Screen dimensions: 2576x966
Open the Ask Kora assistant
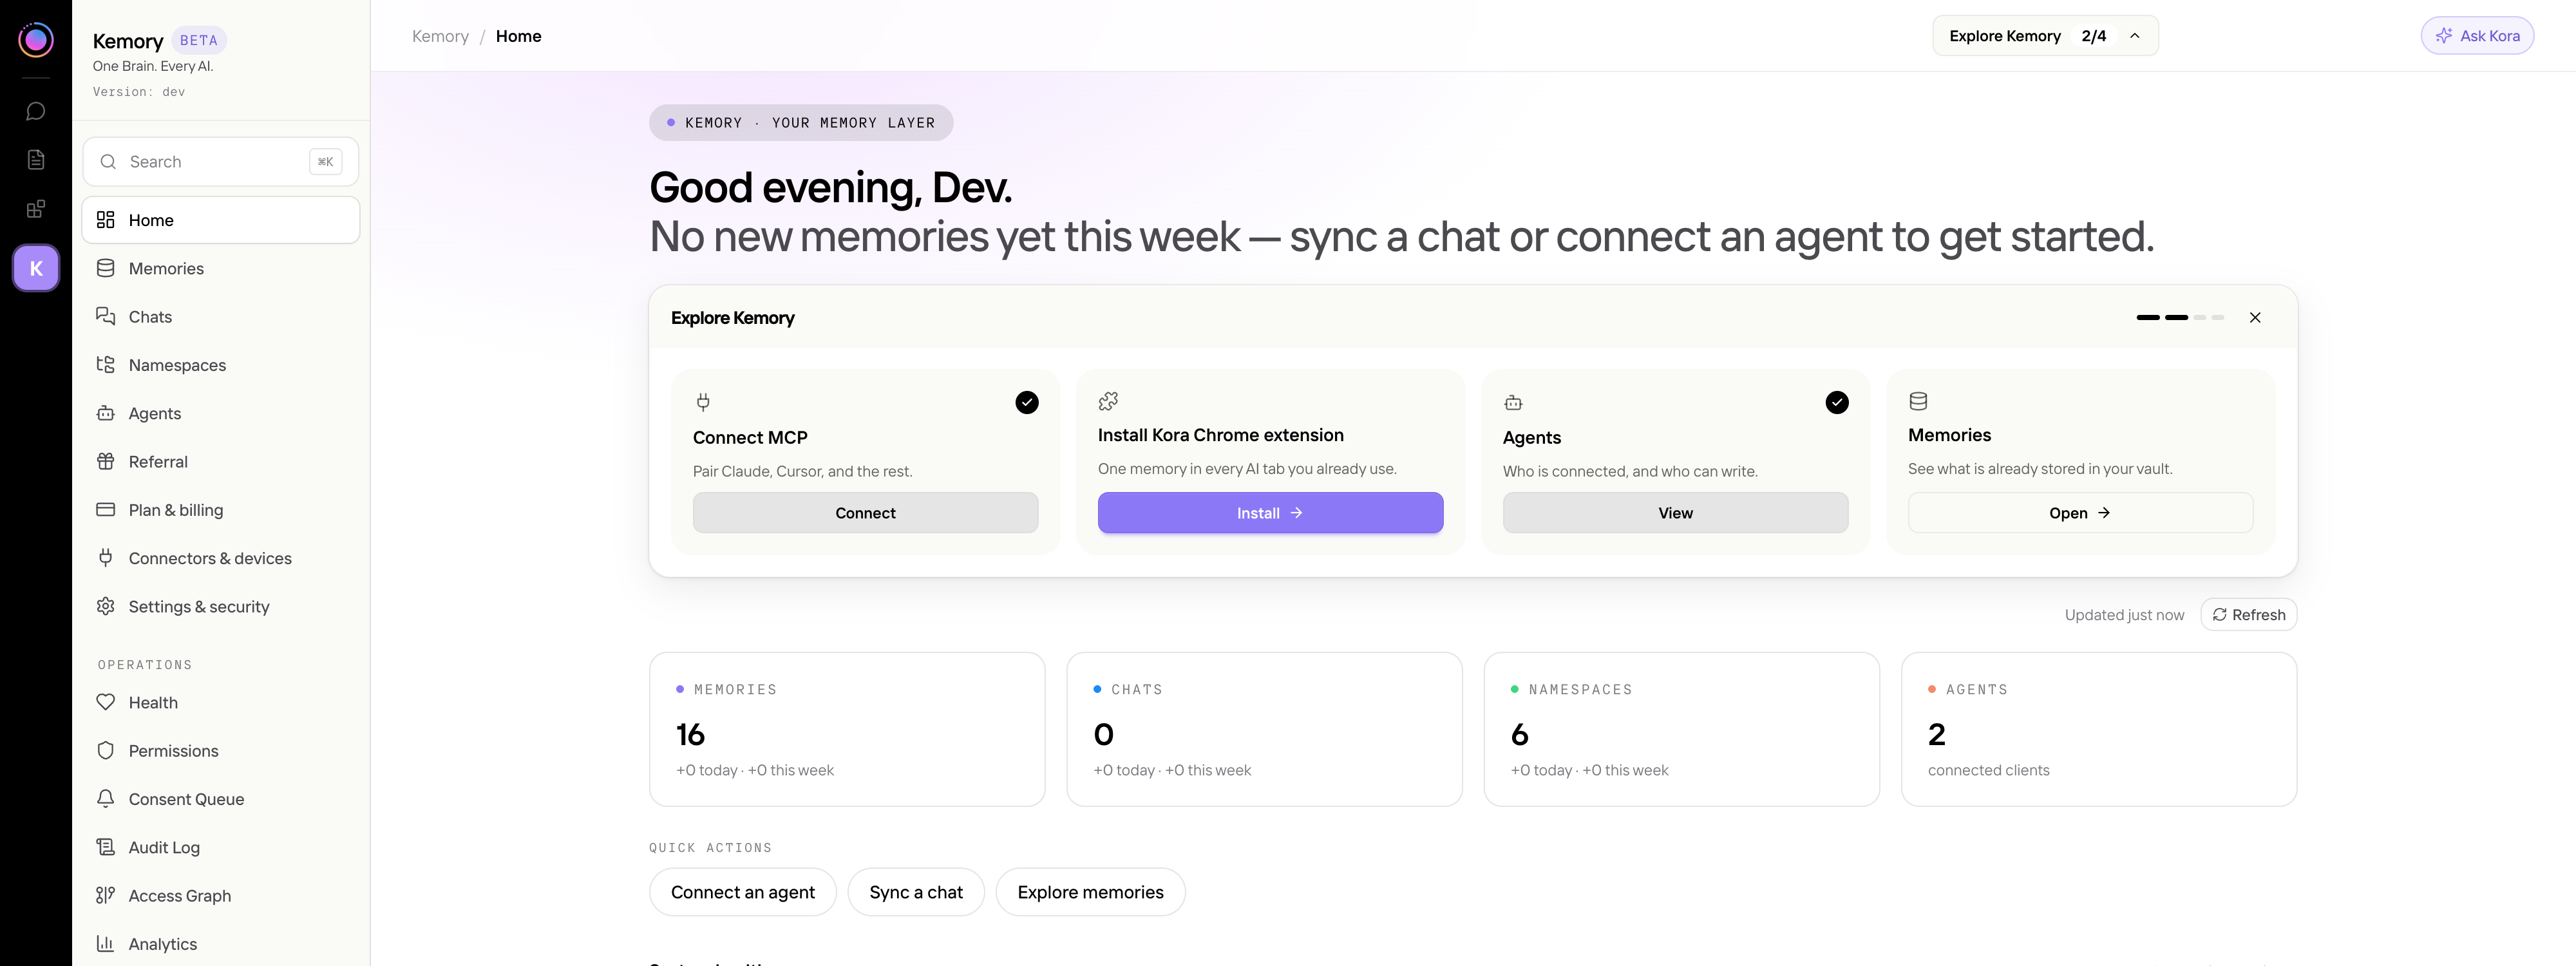coord(2477,36)
